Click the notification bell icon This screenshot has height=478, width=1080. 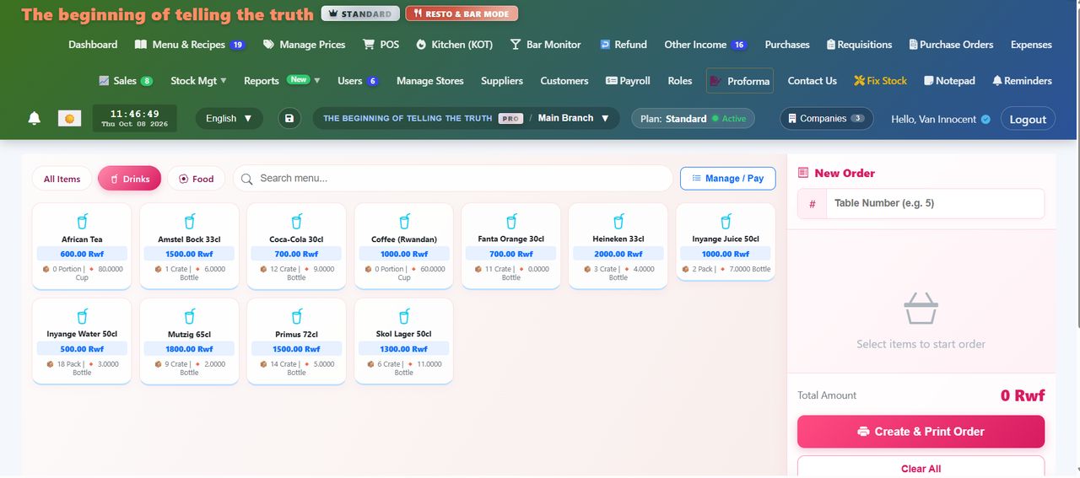pos(35,119)
